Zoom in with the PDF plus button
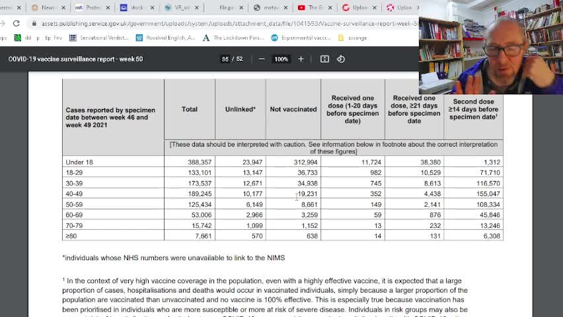 301,59
